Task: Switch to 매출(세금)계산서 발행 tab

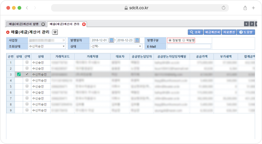Action: tap(24, 24)
